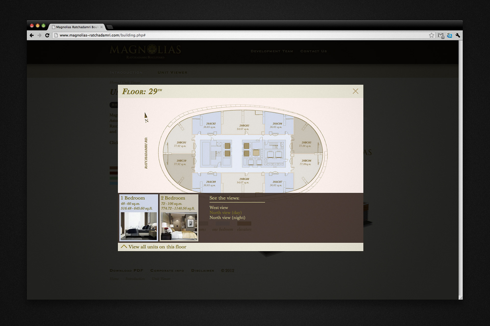490x326 pixels.
Task: Open the mail extension icon
Action: coord(441,36)
